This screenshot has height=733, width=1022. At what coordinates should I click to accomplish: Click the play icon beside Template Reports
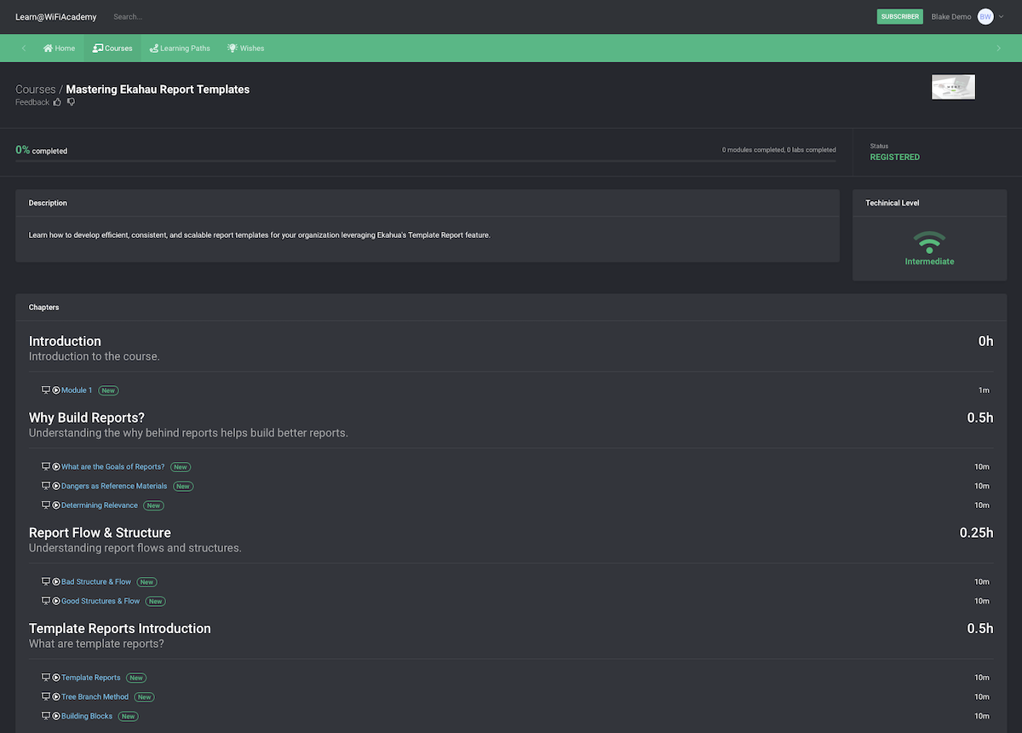click(56, 678)
